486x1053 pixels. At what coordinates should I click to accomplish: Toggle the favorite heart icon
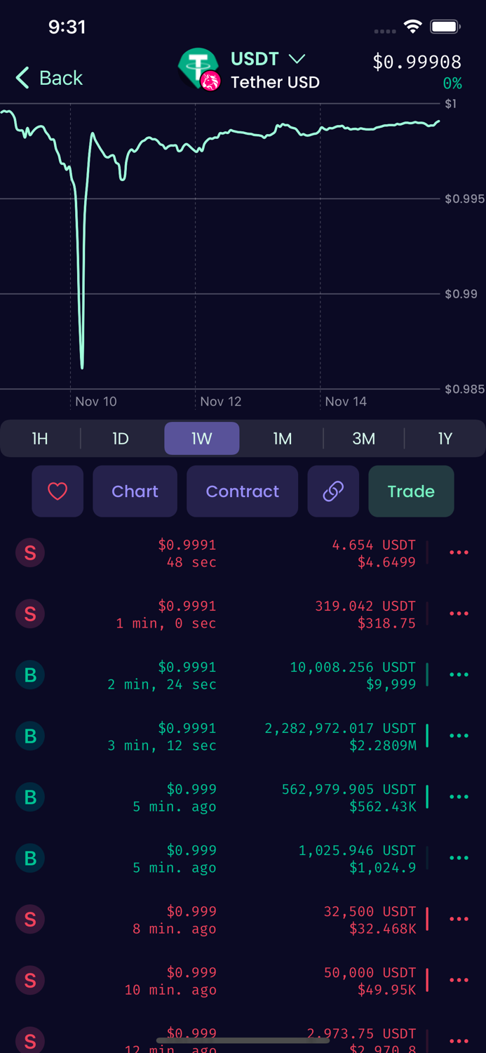pyautogui.click(x=58, y=491)
